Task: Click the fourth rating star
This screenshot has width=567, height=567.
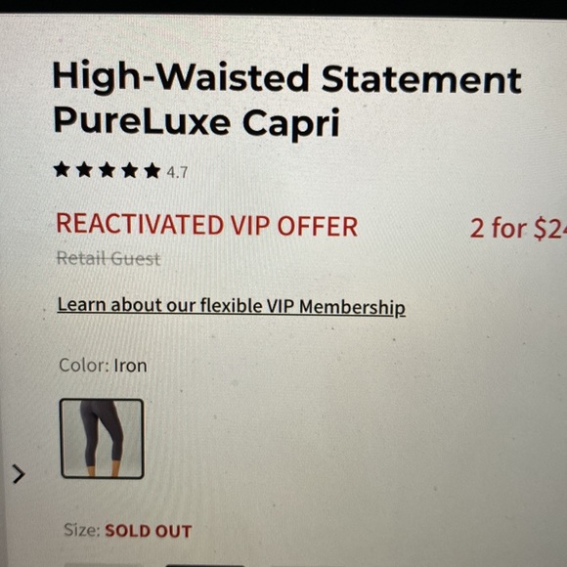Action: pos(129,170)
